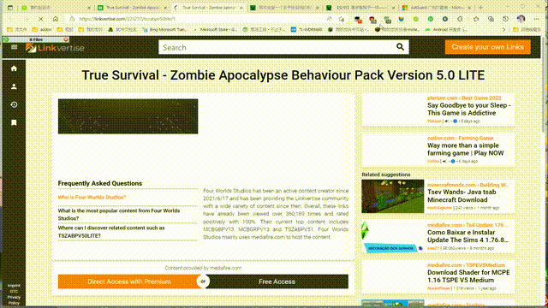Go forward with browser forward arrow
Image resolution: width=548 pixels, height=308 pixels.
coord(26,19)
